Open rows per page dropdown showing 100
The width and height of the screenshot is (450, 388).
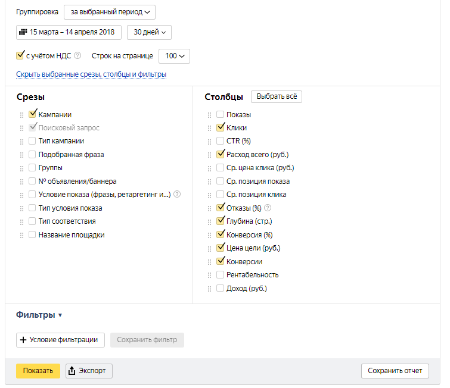click(174, 56)
